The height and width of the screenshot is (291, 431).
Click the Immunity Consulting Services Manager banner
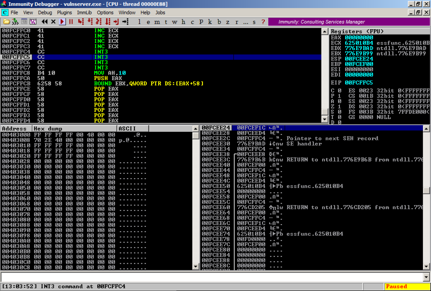[x=321, y=22]
